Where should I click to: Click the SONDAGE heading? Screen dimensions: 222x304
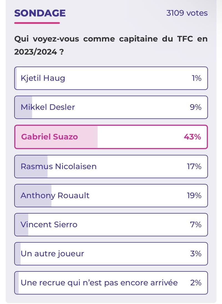tap(40, 12)
